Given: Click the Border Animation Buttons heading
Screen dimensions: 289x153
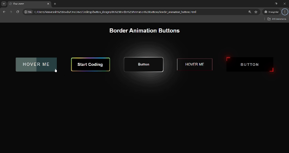Looking at the screenshot, I should 144,30.
